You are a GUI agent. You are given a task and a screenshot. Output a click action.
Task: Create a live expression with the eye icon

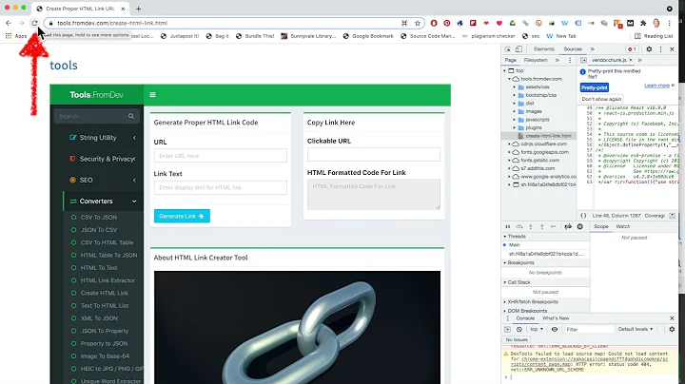(x=555, y=330)
